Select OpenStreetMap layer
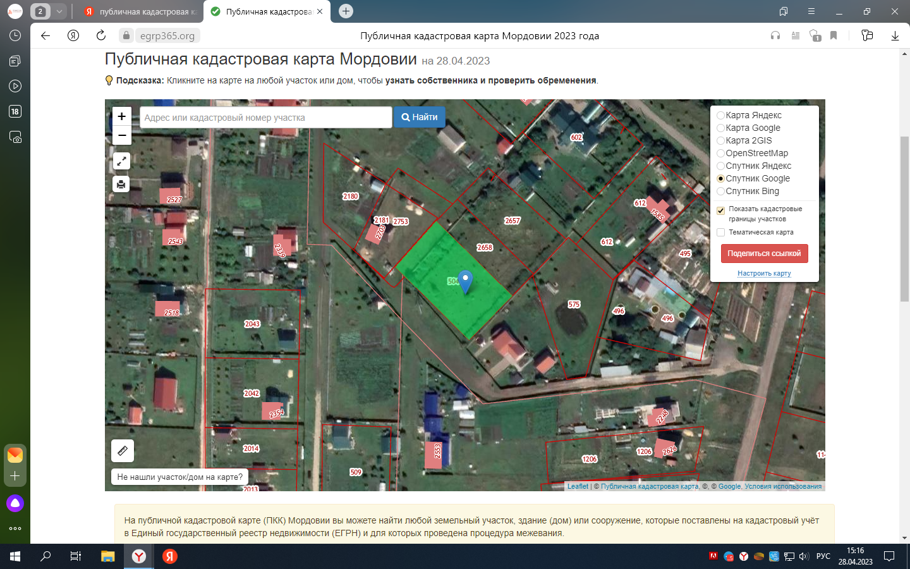 (753, 153)
